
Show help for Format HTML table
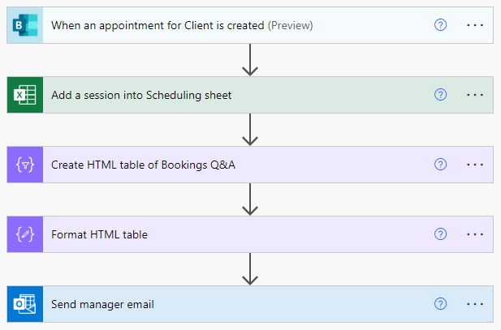(x=440, y=234)
